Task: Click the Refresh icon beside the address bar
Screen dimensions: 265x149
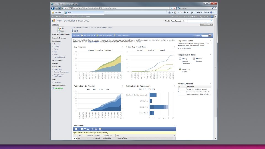Action: [x=171, y=8]
